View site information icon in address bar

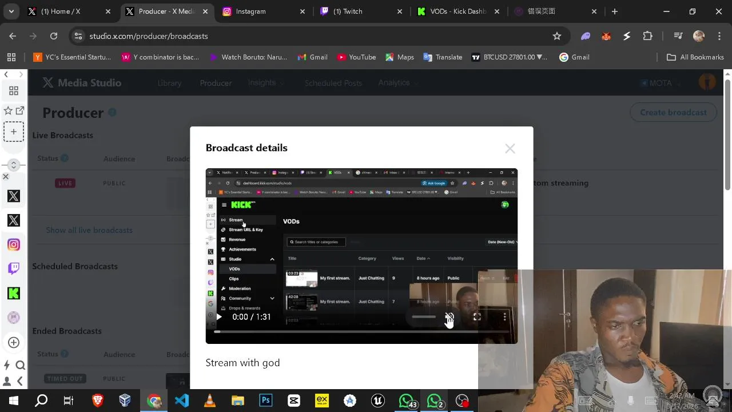coord(78,36)
